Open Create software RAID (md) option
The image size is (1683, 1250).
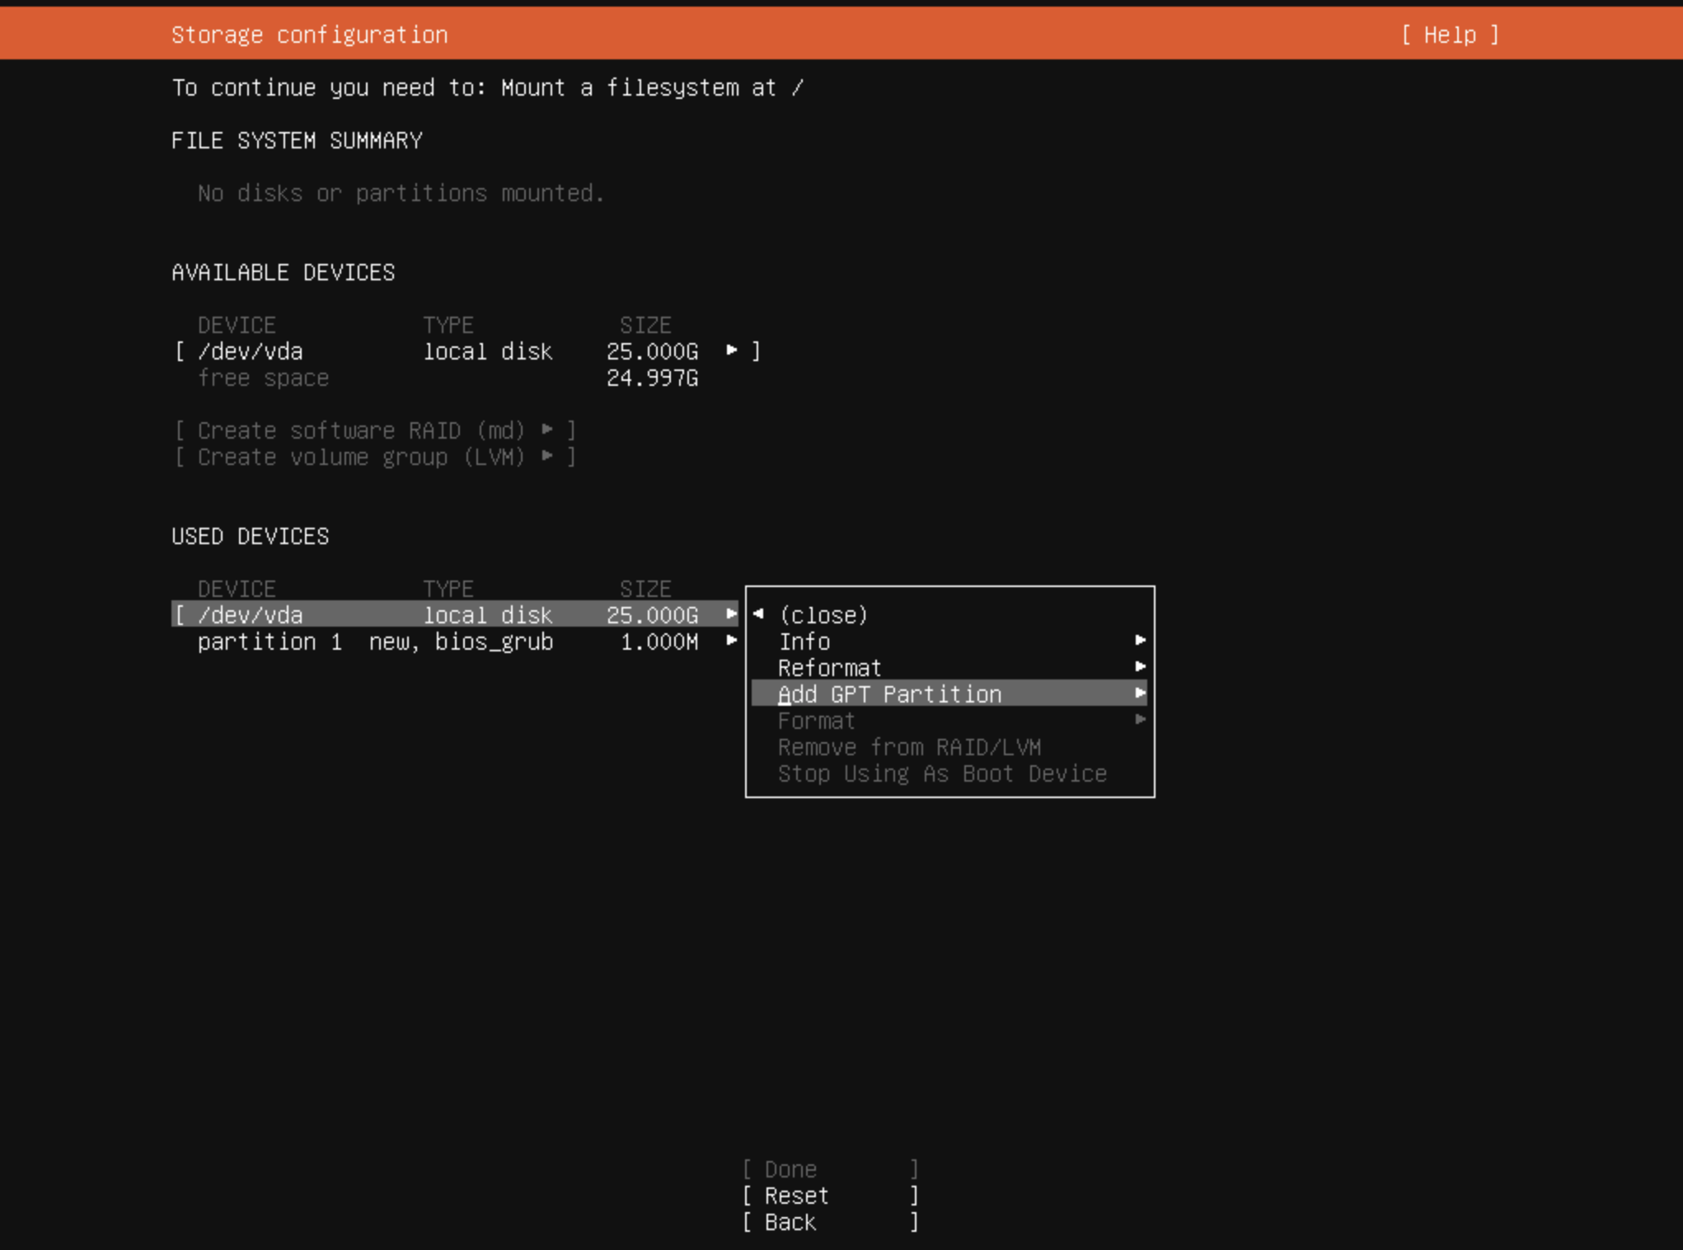click(x=375, y=430)
